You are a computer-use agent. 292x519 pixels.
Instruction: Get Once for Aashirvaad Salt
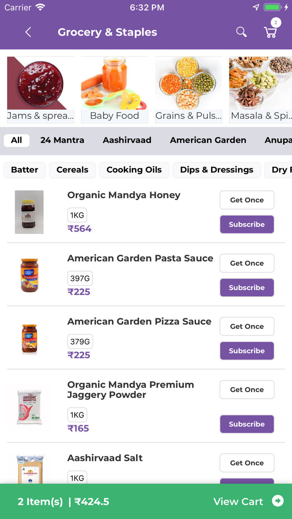(247, 463)
